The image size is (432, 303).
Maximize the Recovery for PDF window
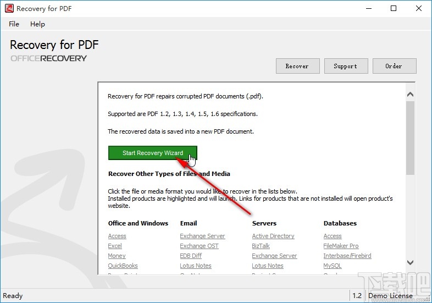394,8
